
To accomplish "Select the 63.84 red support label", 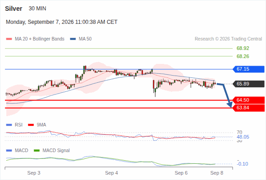I will [x=248, y=108].
